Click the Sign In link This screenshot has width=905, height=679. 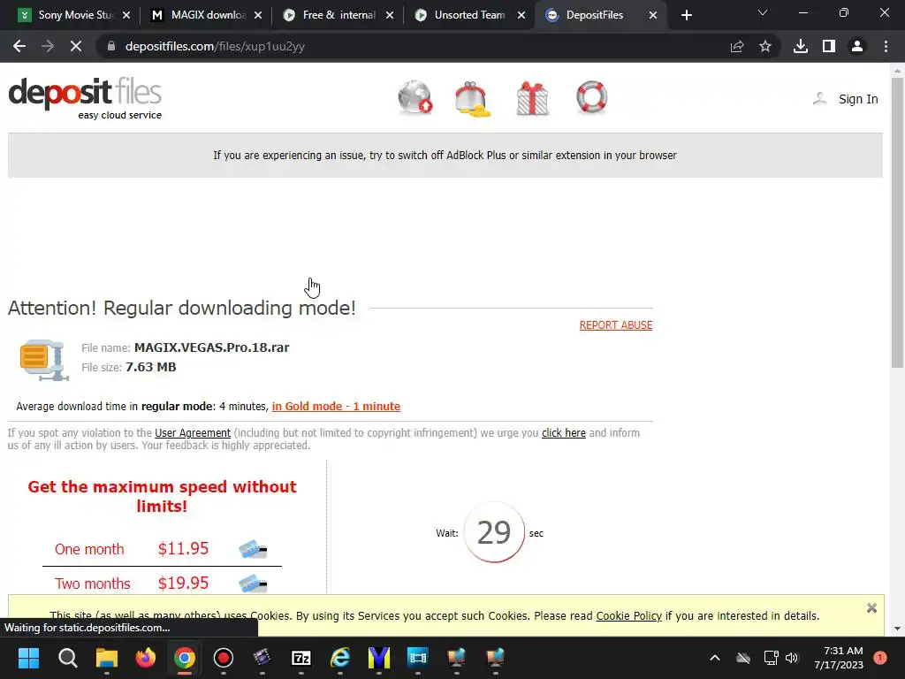858,99
